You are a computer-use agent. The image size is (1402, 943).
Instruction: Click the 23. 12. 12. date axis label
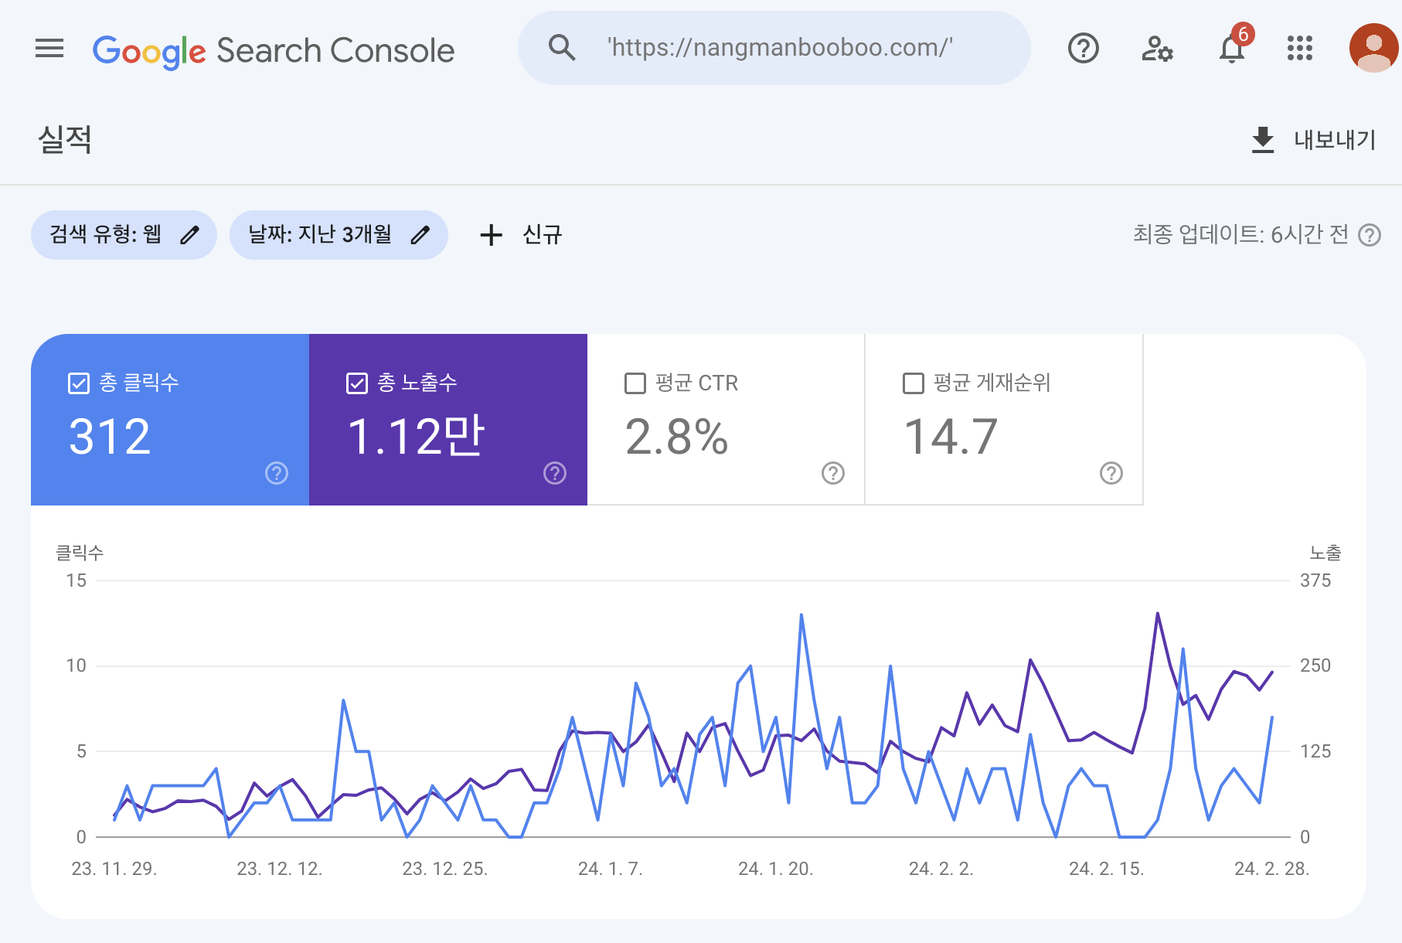click(x=280, y=869)
